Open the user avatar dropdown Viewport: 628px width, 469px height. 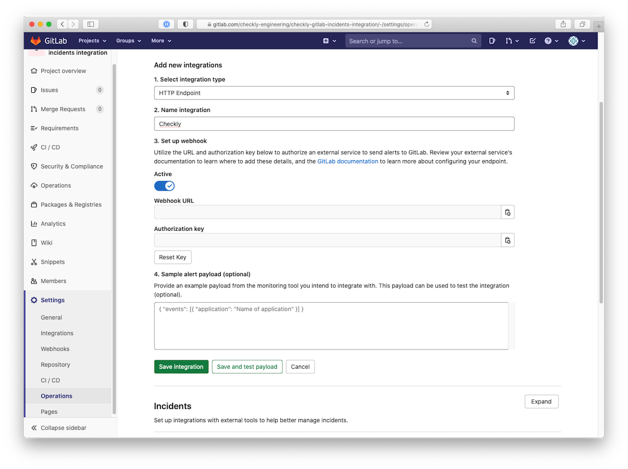pos(574,40)
